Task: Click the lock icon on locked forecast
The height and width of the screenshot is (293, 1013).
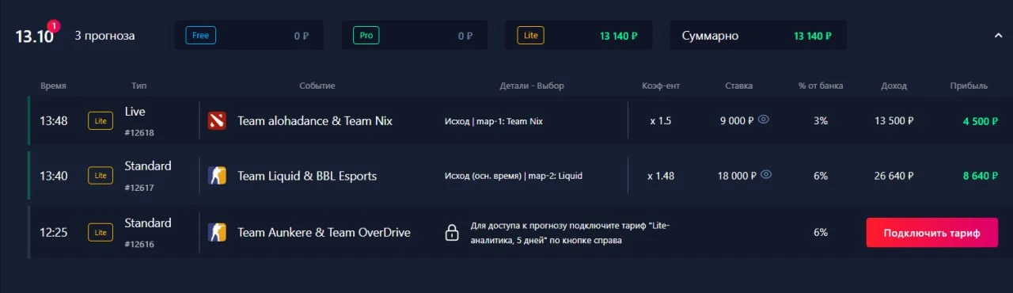Action: pos(452,233)
